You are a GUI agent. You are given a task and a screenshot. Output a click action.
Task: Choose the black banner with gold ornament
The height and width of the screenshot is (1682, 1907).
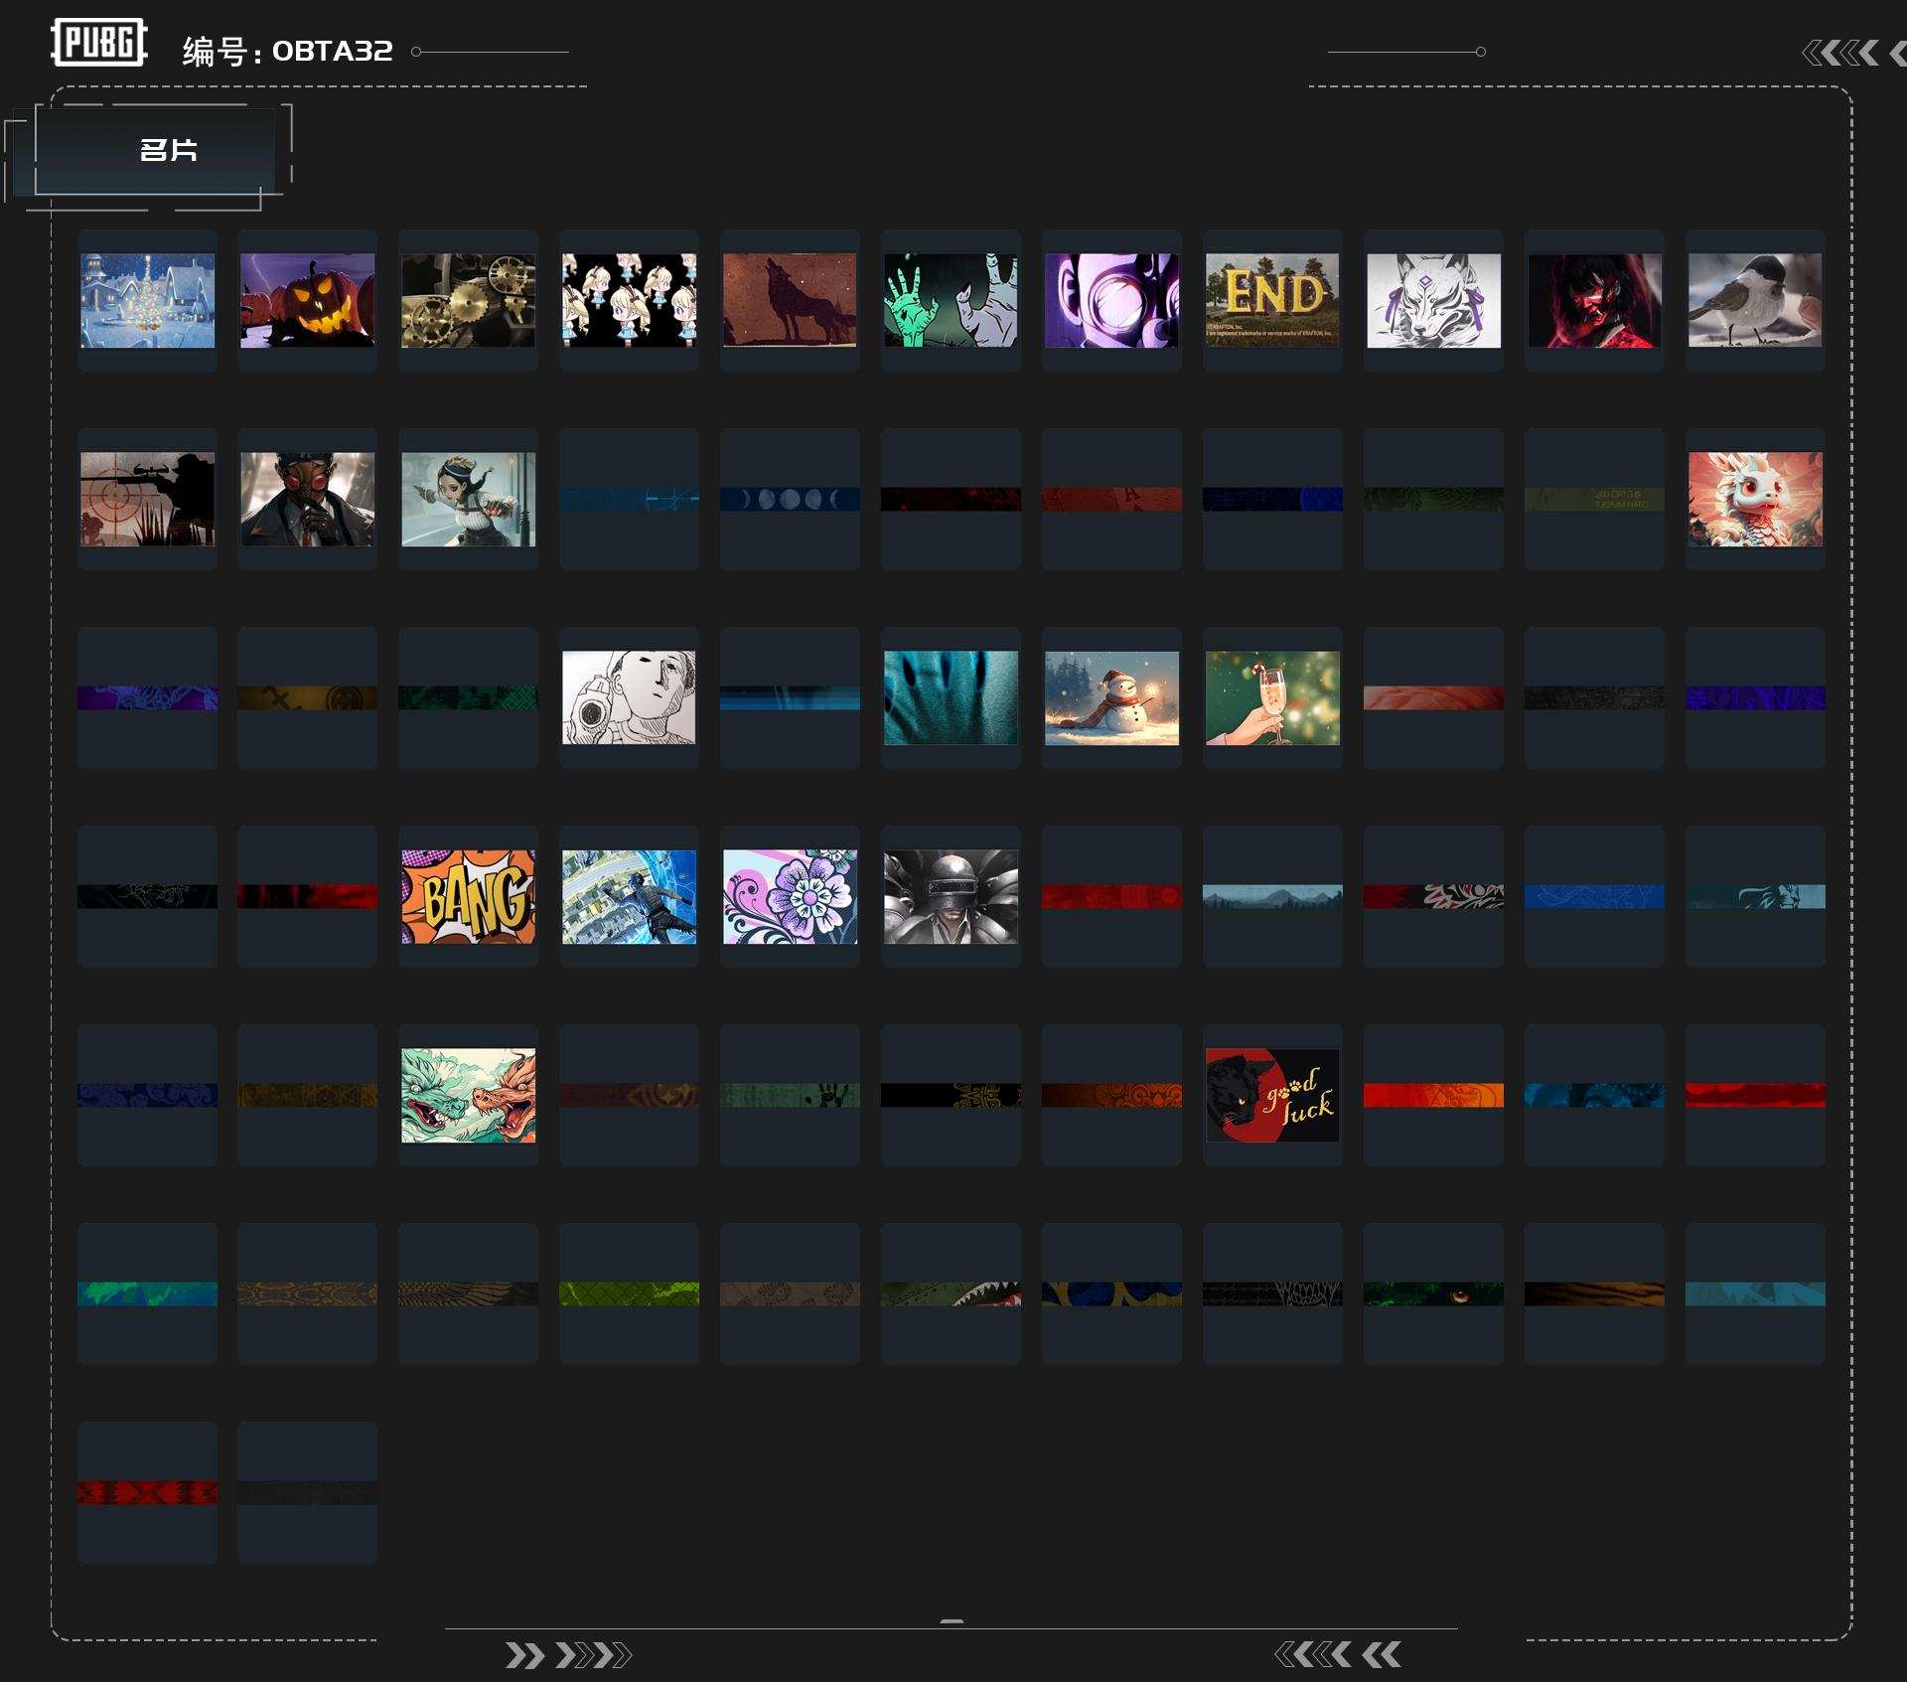pos(952,1095)
